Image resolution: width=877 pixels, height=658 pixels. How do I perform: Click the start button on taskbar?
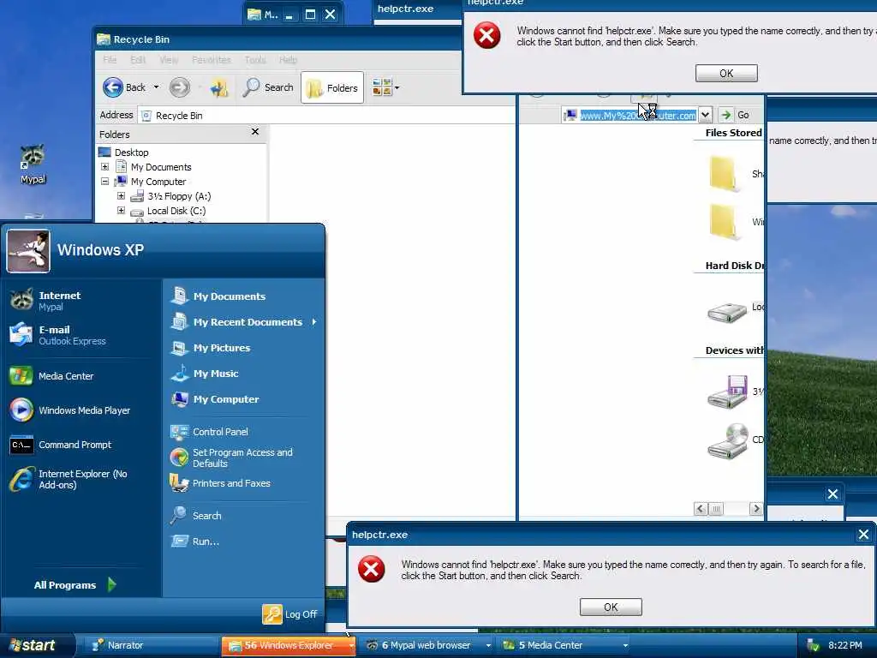tap(37, 645)
